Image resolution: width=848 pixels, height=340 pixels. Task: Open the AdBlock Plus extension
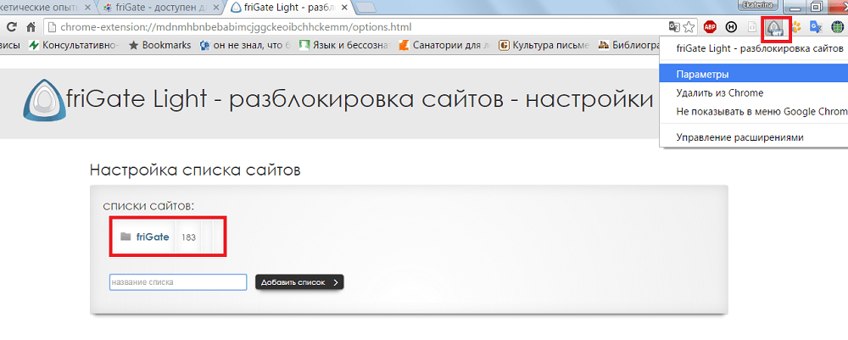[710, 27]
